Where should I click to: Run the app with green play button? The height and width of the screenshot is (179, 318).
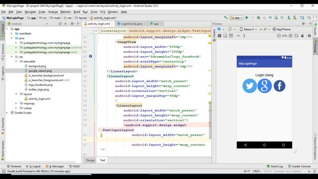pyautogui.click(x=247, y=18)
